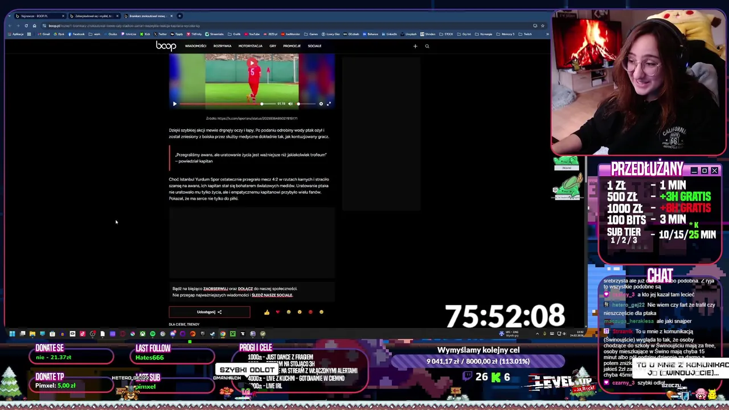This screenshot has height=410, width=729.
Task: Play the embedded video
Action: tap(175, 104)
